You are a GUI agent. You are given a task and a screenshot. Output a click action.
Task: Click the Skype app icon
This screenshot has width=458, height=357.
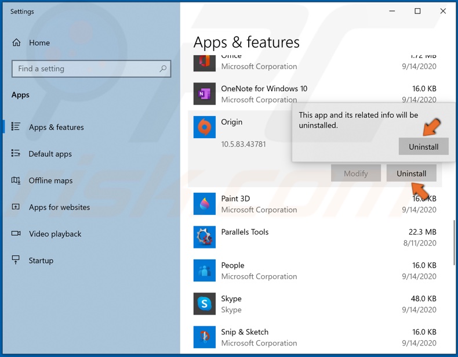pyautogui.click(x=205, y=304)
